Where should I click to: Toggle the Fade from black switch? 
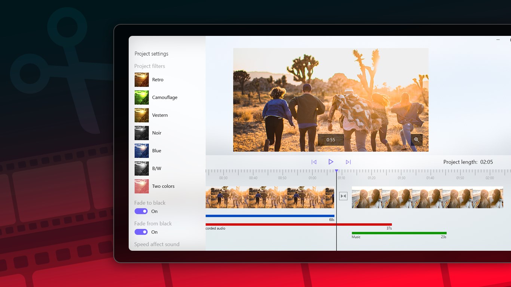141,232
